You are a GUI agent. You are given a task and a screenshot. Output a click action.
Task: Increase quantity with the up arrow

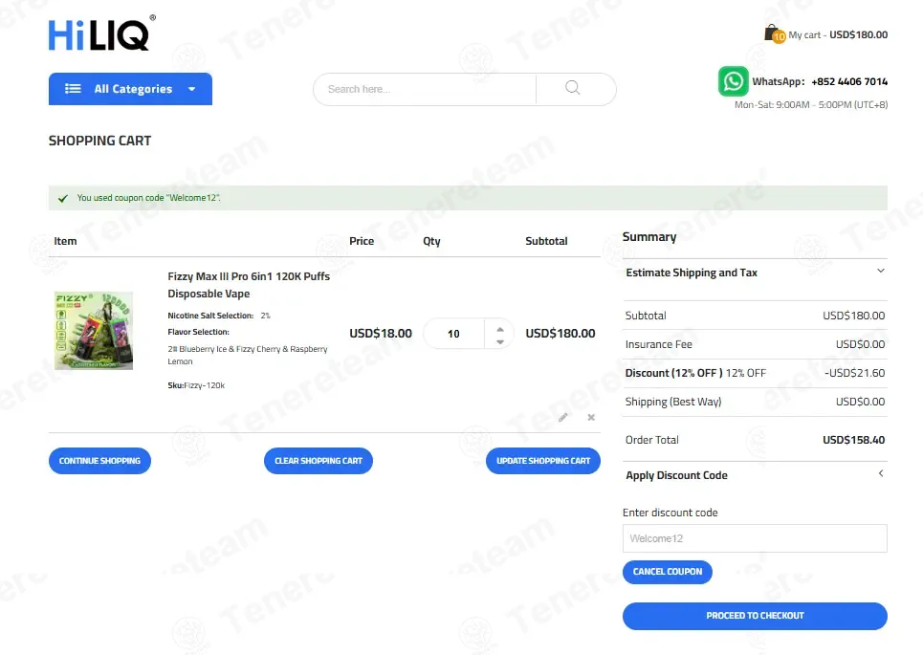[x=500, y=329]
